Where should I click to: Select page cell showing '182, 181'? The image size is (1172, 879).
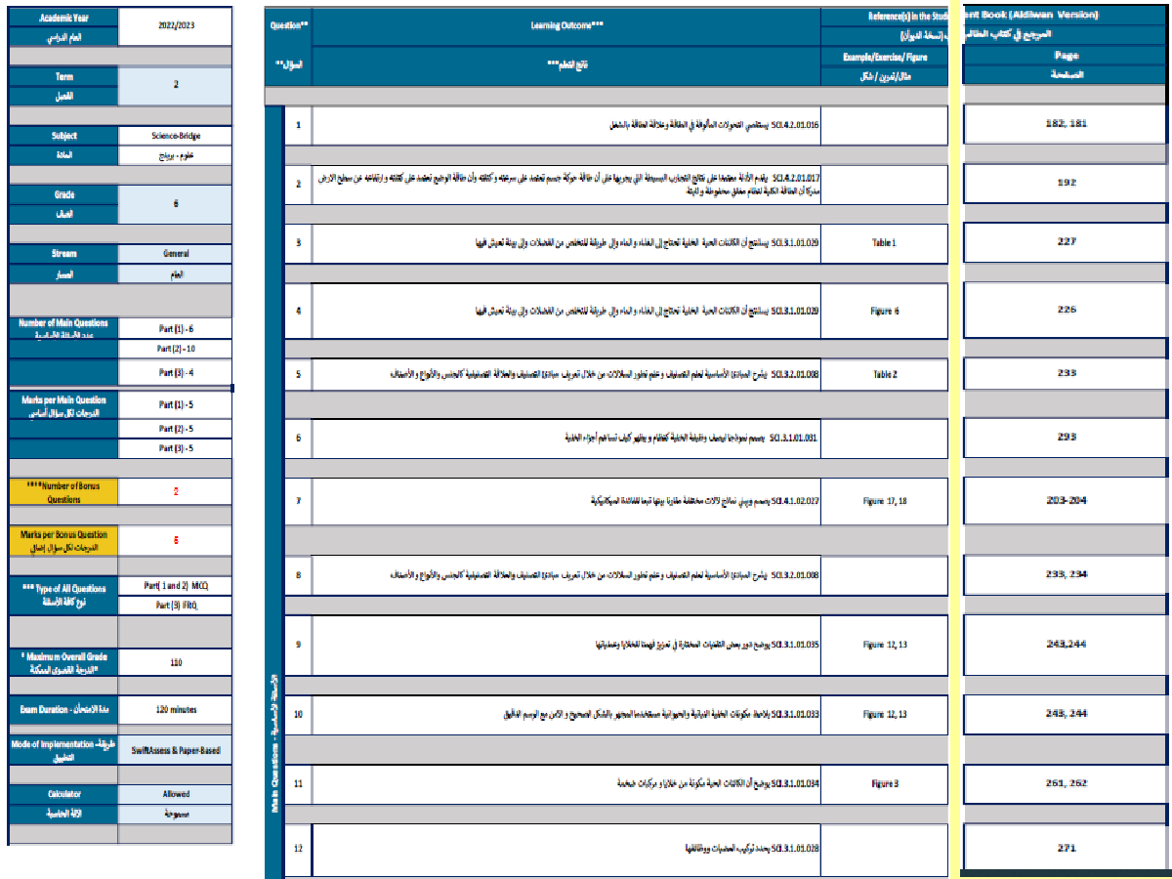(1065, 124)
